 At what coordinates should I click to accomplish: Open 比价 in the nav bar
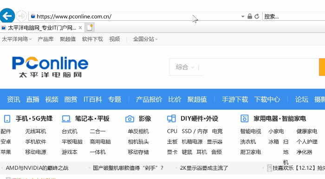click(175, 99)
